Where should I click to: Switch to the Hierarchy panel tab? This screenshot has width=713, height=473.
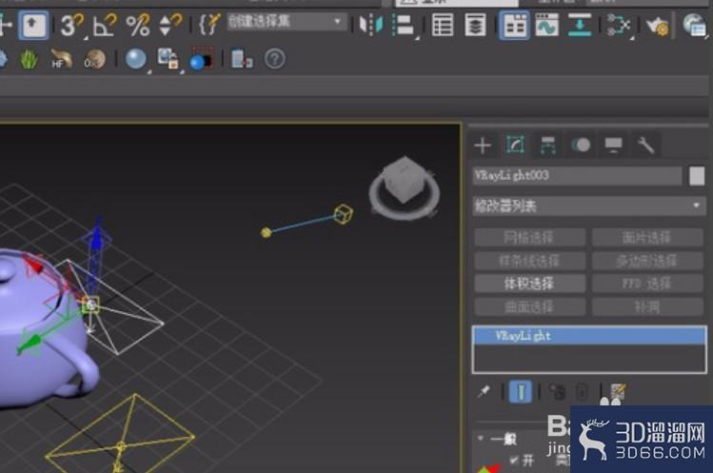pos(548,146)
